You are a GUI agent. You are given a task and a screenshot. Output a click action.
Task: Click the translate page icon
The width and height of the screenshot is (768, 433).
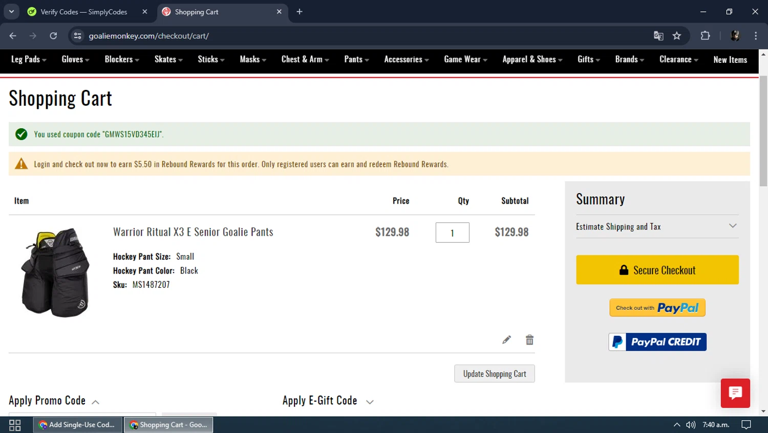[658, 36]
